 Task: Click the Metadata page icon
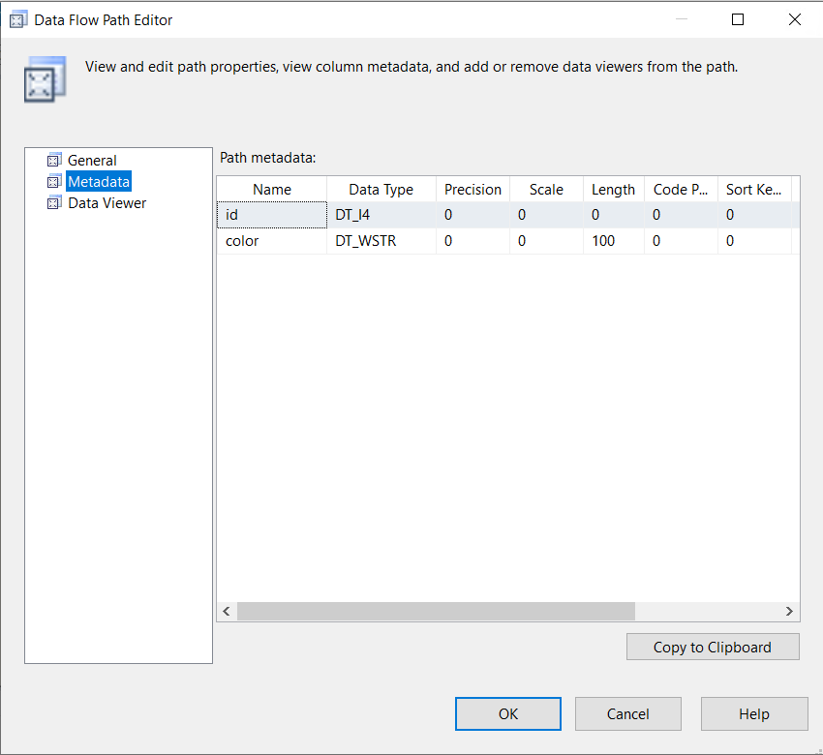coord(54,182)
